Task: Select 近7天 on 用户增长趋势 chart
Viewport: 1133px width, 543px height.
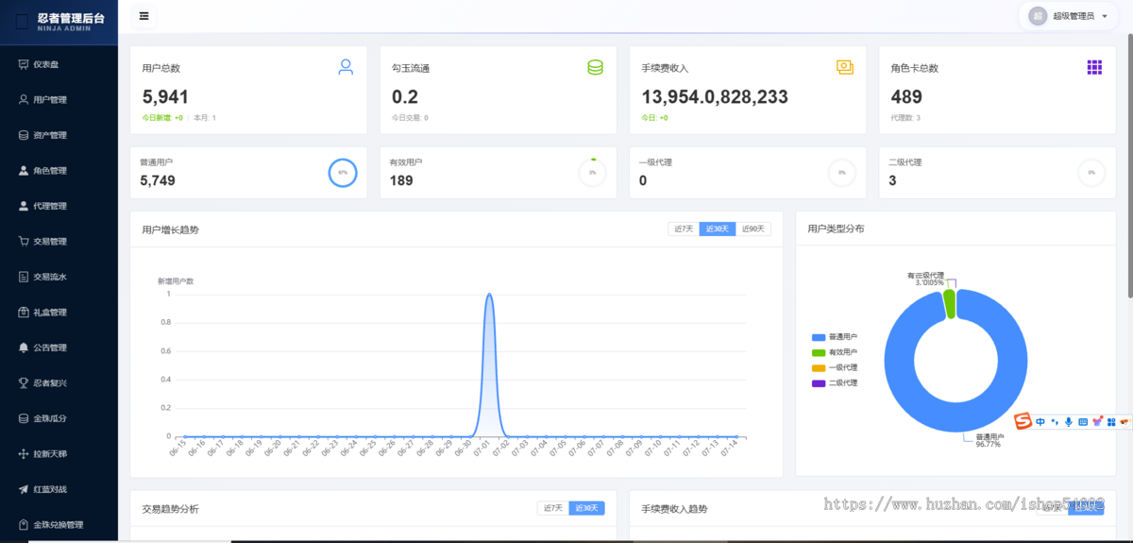Action: click(684, 229)
